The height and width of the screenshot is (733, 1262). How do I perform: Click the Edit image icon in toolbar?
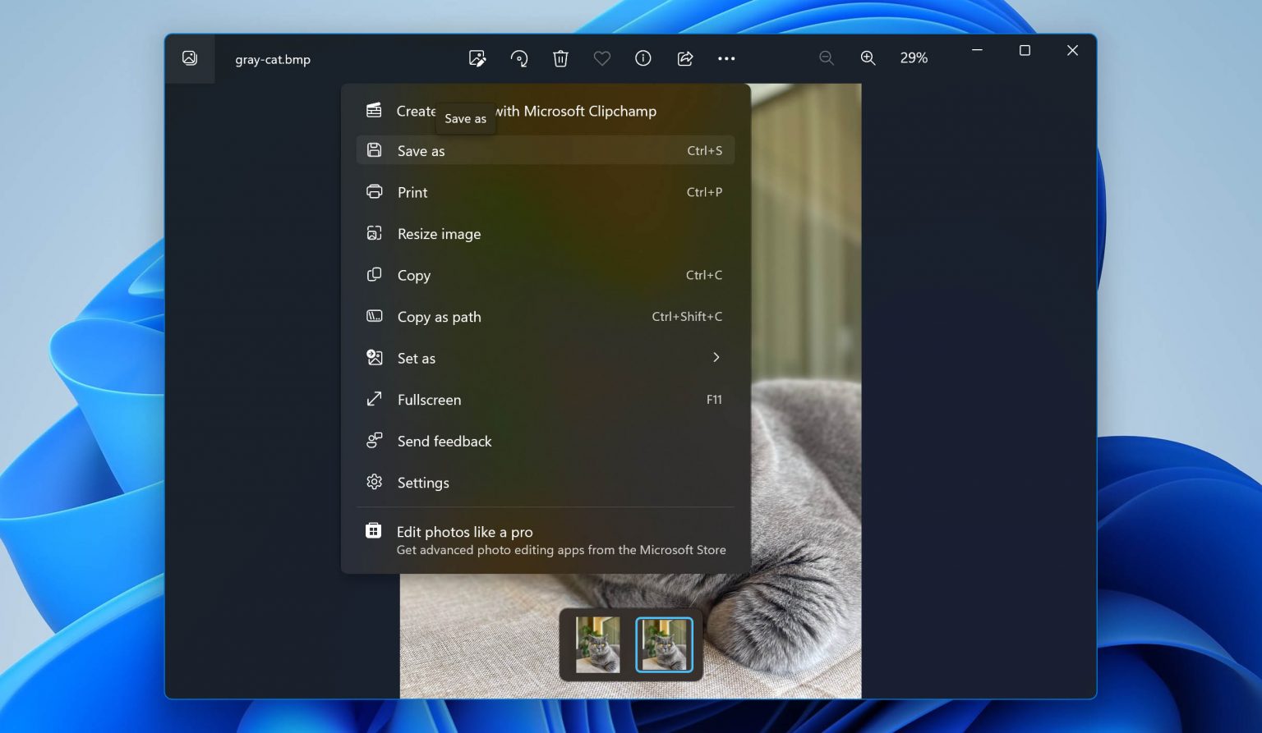(x=477, y=58)
